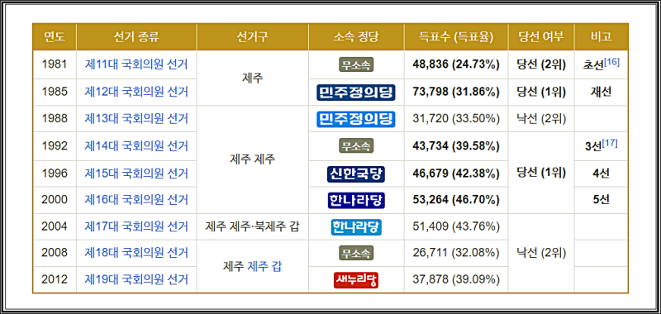Image resolution: width=661 pixels, height=314 pixels.
Task: Select the year cell 1985
Action: point(55,92)
